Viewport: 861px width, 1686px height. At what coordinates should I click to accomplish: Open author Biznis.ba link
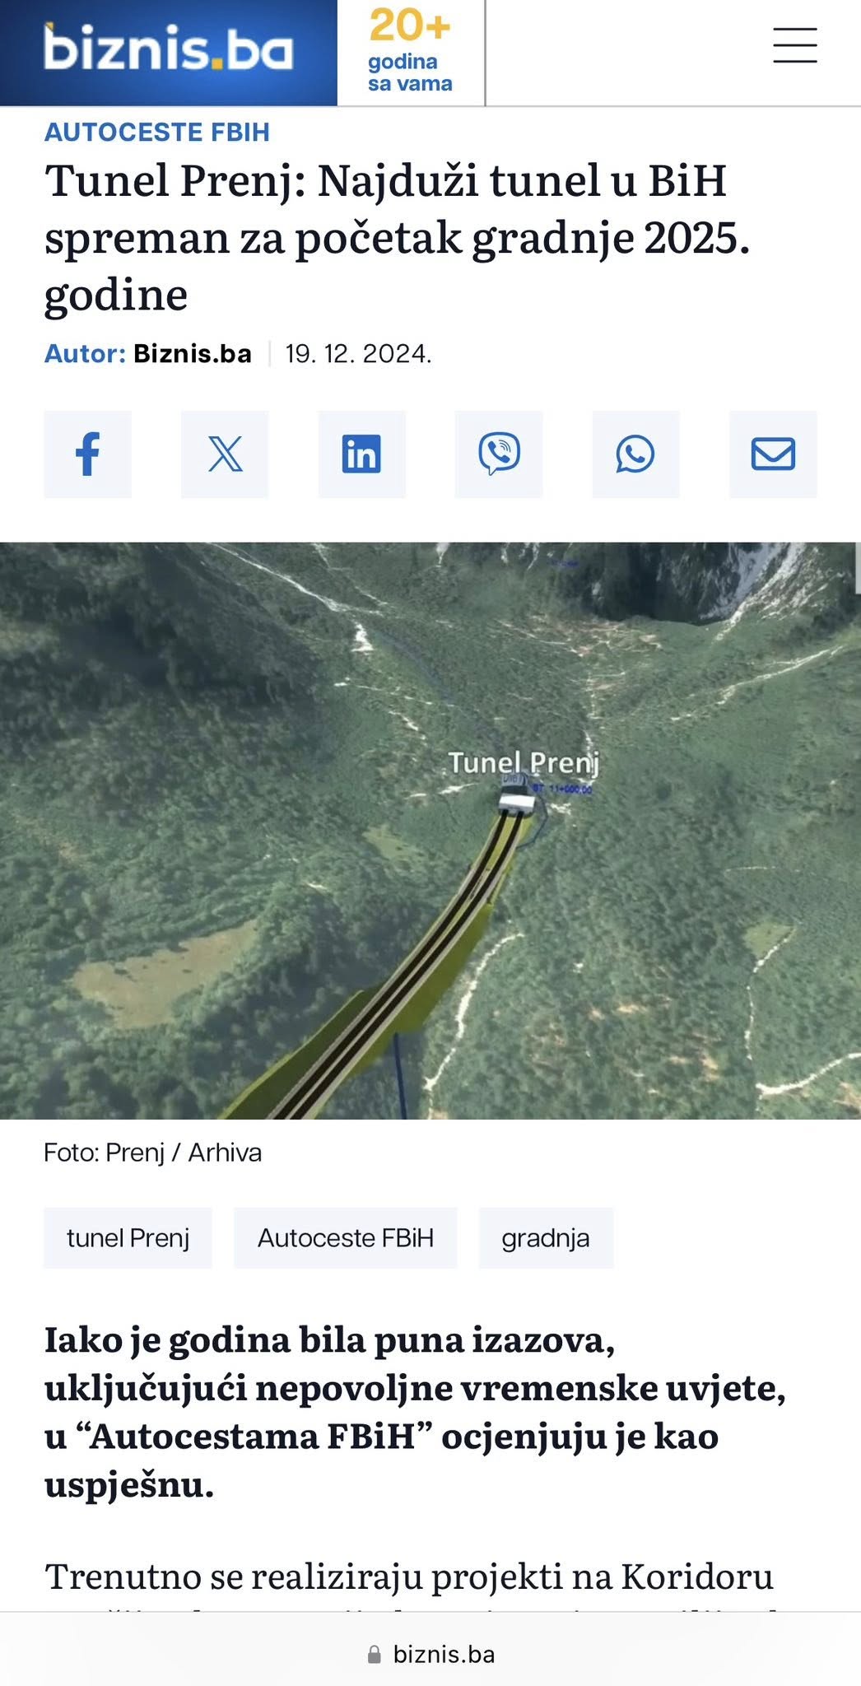point(193,354)
